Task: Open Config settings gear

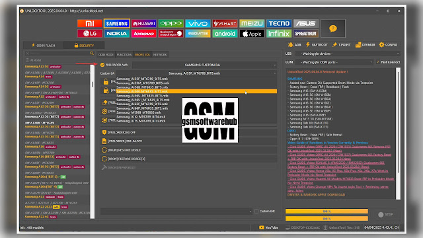Action: (388, 45)
